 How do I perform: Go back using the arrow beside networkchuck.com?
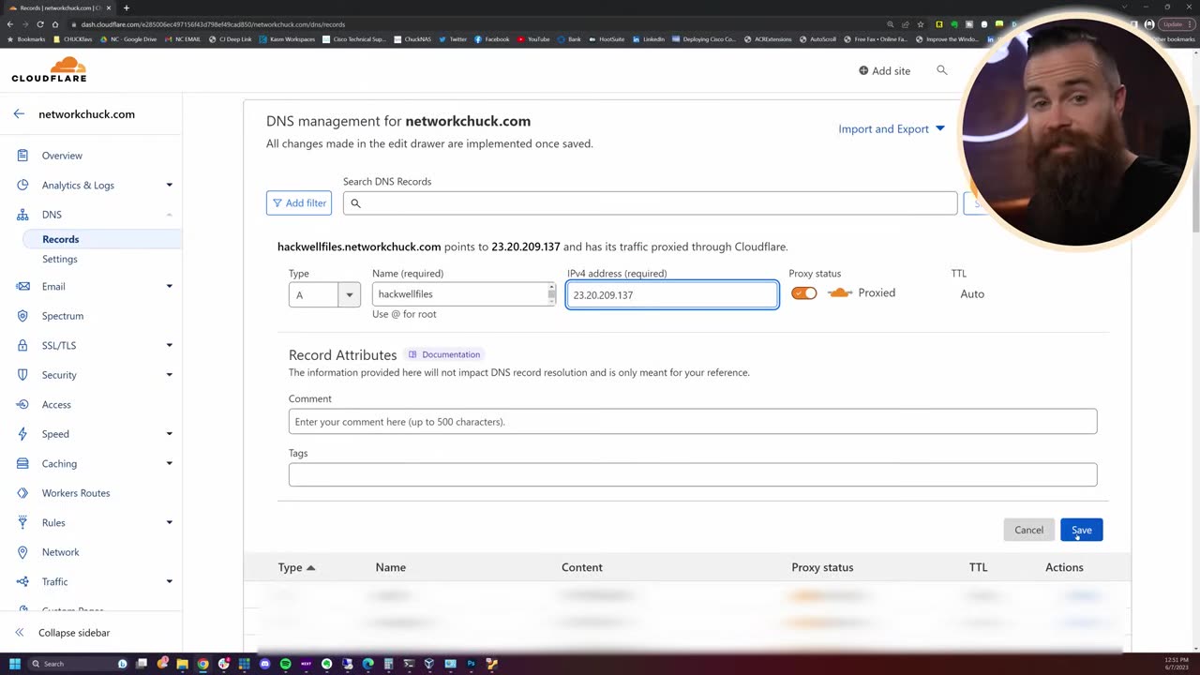19,114
